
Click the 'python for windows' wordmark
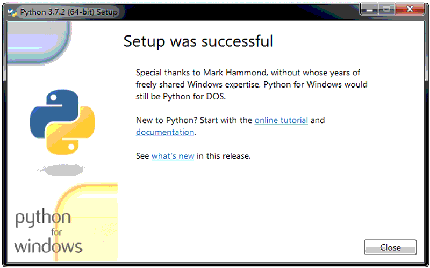tap(48, 232)
